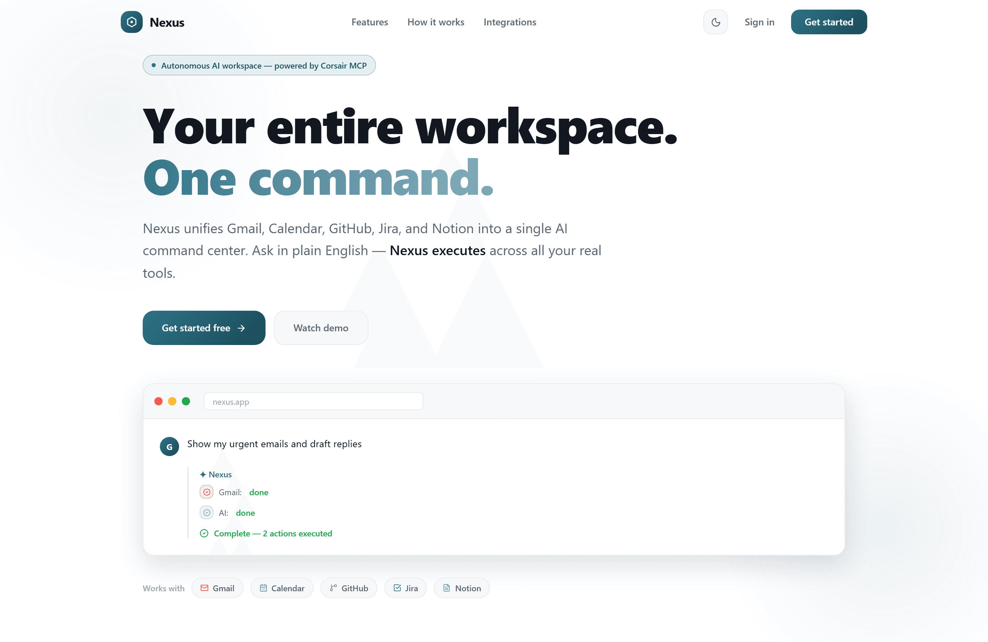Click the Nexus hexagon logo icon
The image size is (988, 642).
coord(132,22)
